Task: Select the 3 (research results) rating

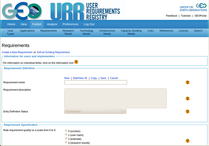Action: pyautogui.click(x=66, y=143)
